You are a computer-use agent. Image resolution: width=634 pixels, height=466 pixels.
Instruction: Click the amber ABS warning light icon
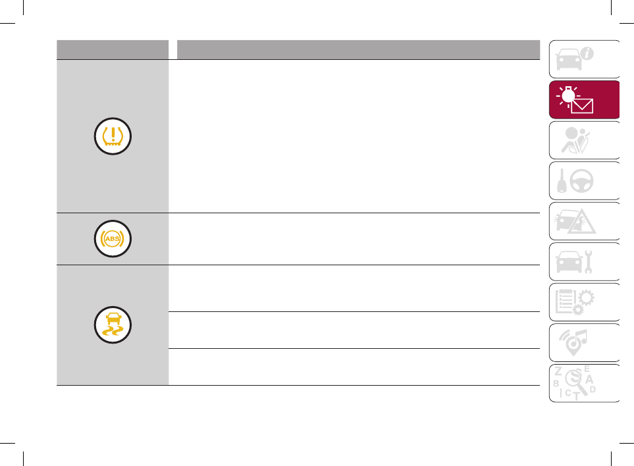coord(113,238)
